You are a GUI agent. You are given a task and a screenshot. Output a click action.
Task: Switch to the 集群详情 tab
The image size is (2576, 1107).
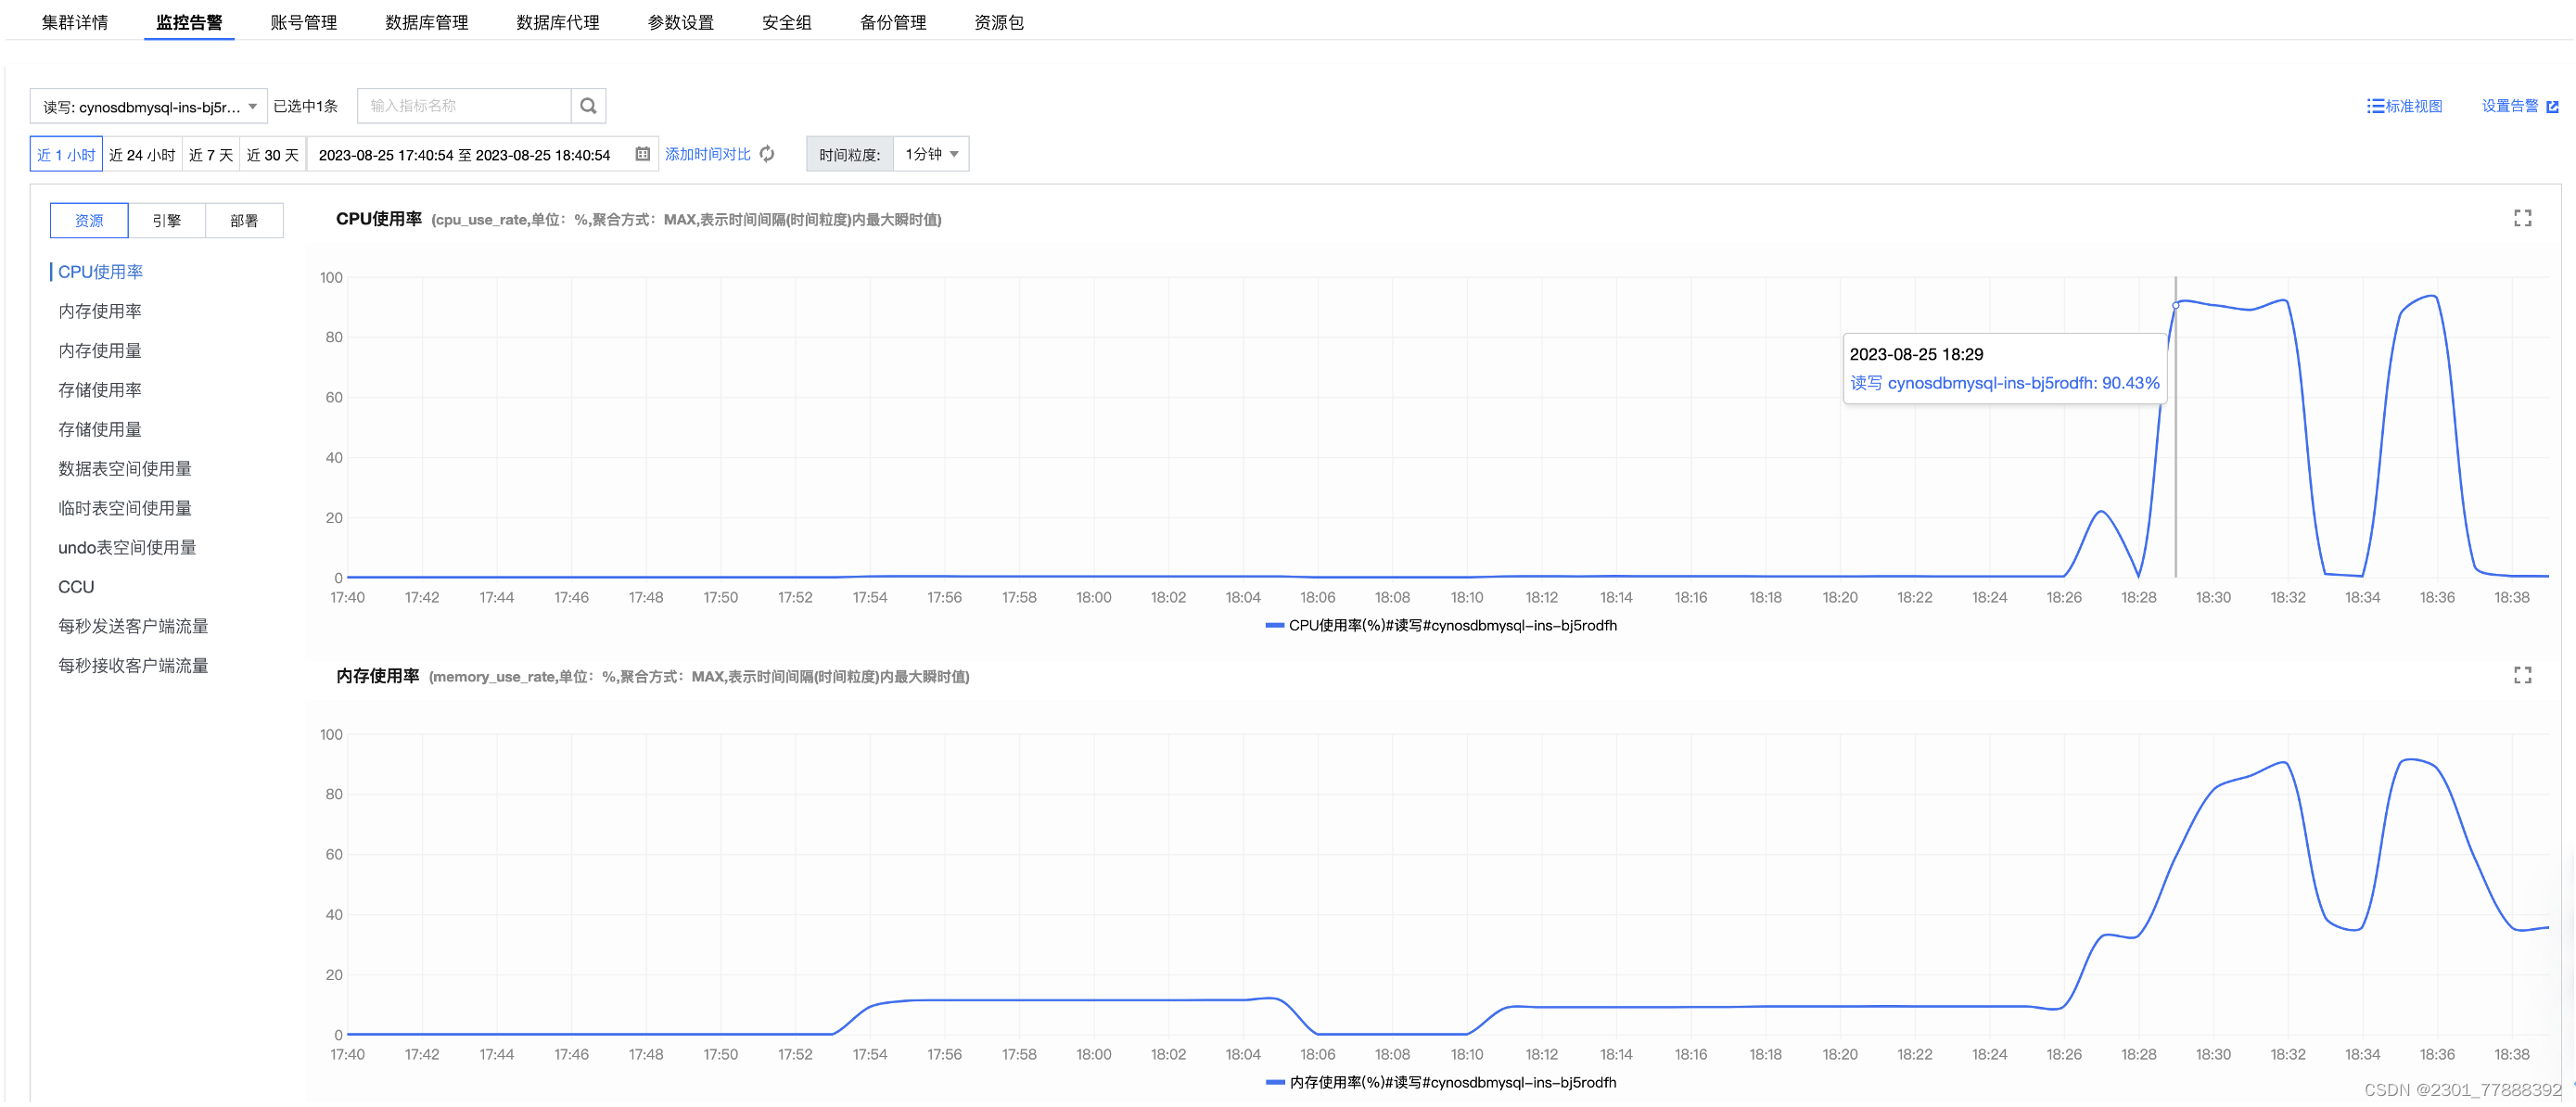pos(75,22)
